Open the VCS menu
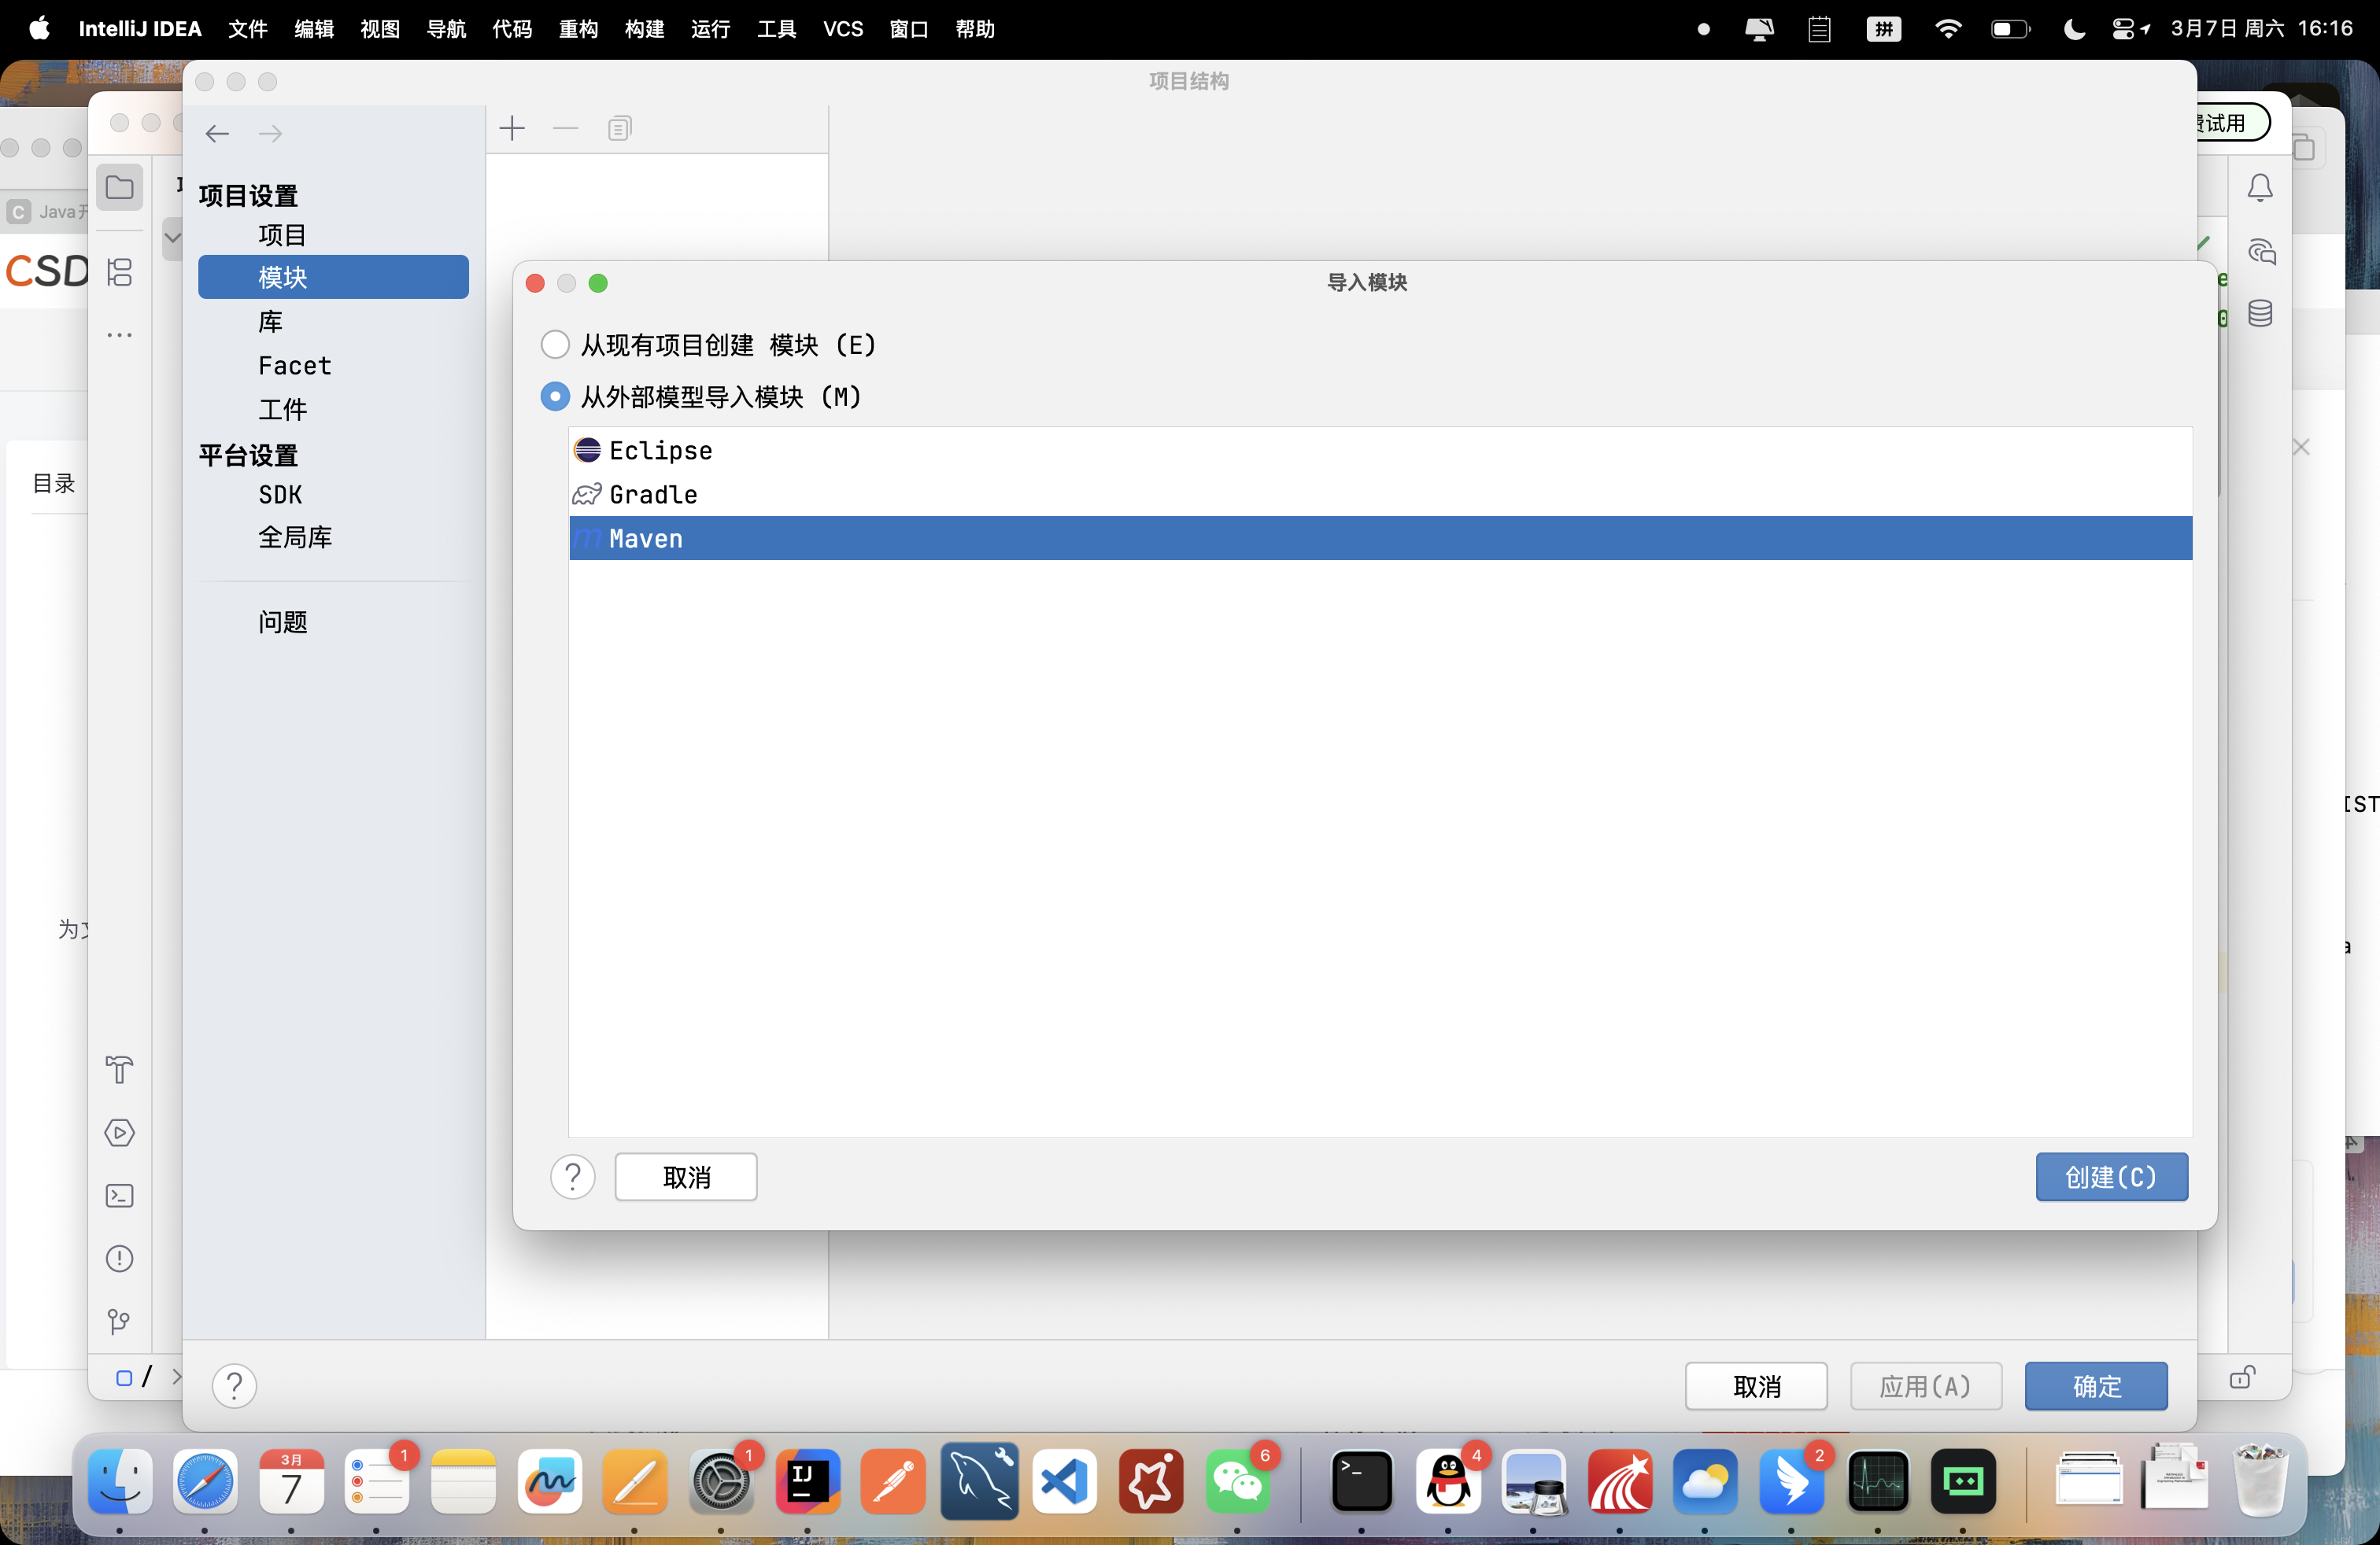 (x=842, y=29)
